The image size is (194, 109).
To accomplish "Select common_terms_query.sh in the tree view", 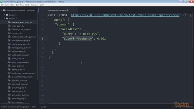I will [22, 22].
